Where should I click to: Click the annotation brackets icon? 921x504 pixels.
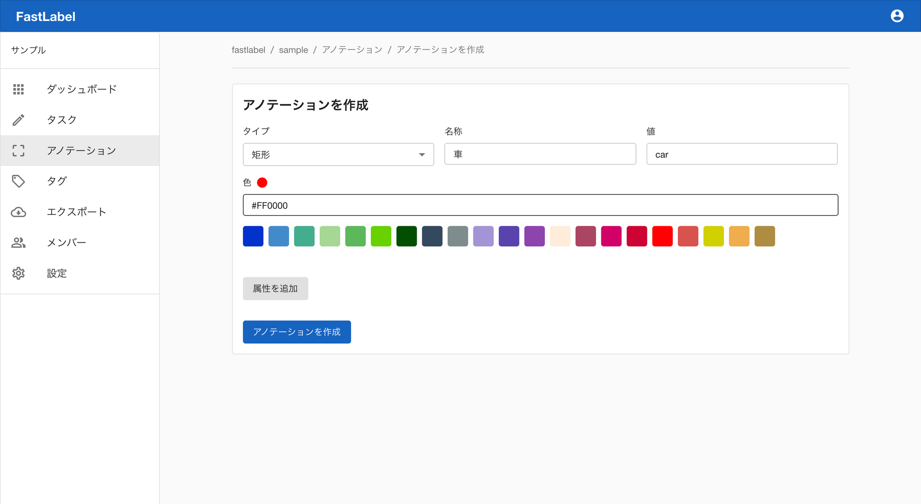(x=18, y=150)
